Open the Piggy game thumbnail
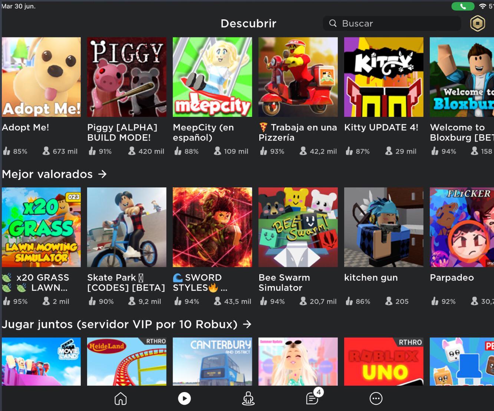Screen dimensions: 494x411 [x=126, y=77]
